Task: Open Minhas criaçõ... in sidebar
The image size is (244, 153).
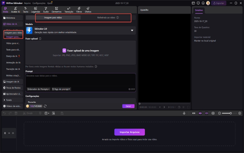Action: 13,75
